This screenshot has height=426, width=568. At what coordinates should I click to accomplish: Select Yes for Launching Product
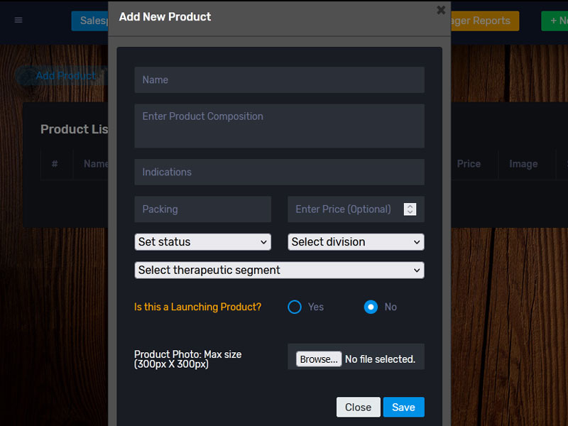295,307
